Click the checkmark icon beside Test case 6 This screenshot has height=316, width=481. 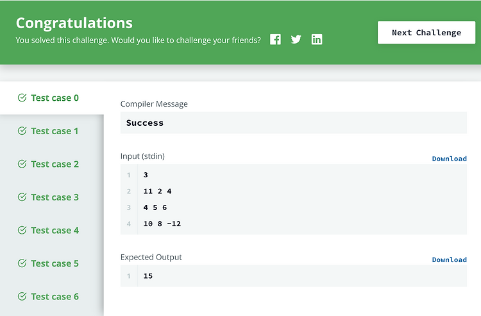point(22,296)
